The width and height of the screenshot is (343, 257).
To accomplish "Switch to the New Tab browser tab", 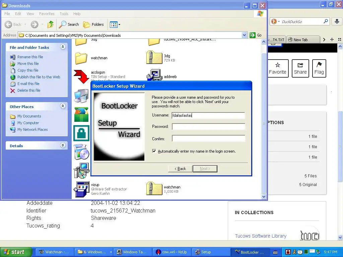I will coord(303,39).
